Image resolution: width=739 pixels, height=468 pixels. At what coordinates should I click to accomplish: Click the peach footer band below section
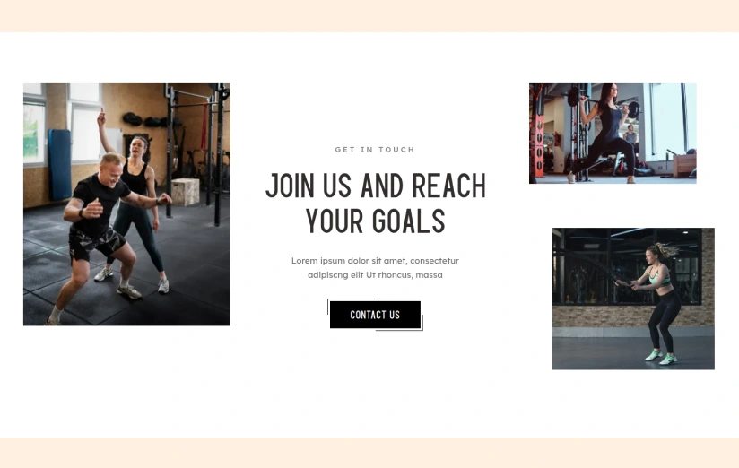coord(369,453)
